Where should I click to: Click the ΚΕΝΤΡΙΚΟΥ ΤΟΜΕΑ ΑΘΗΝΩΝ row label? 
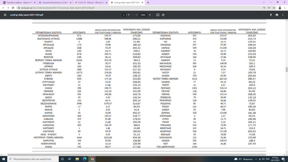point(48,138)
